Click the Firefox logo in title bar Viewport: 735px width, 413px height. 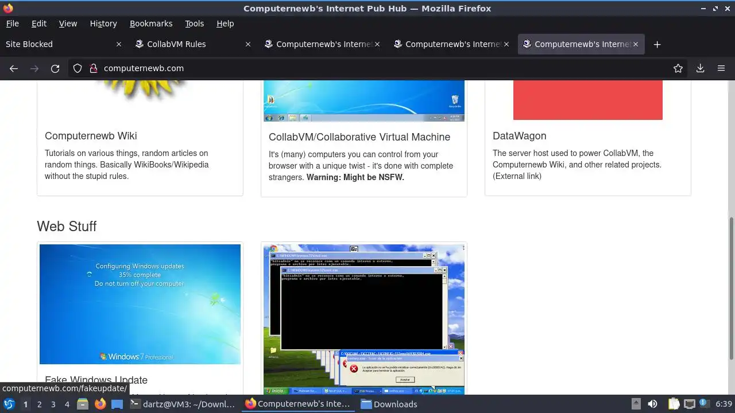8,8
